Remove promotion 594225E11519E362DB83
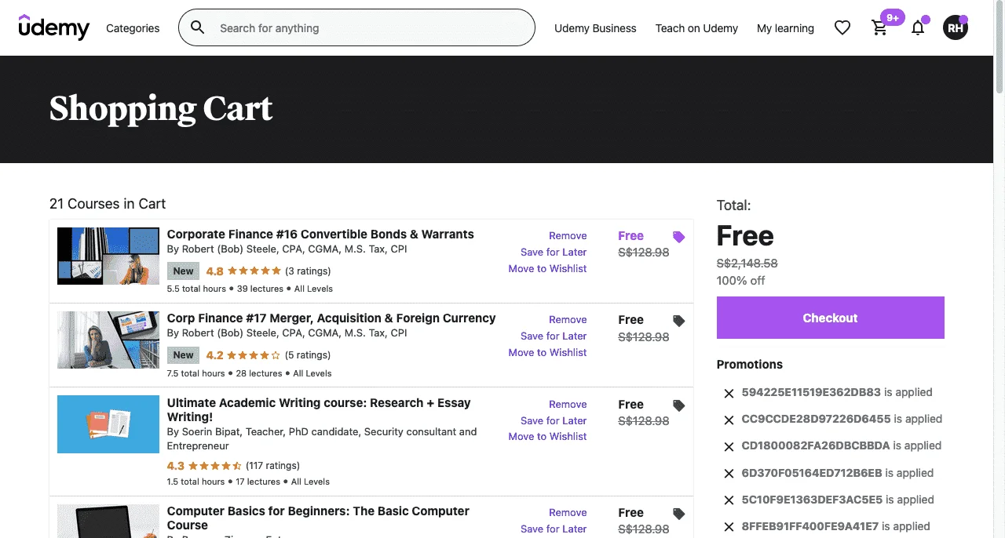1005x538 pixels. tap(729, 393)
